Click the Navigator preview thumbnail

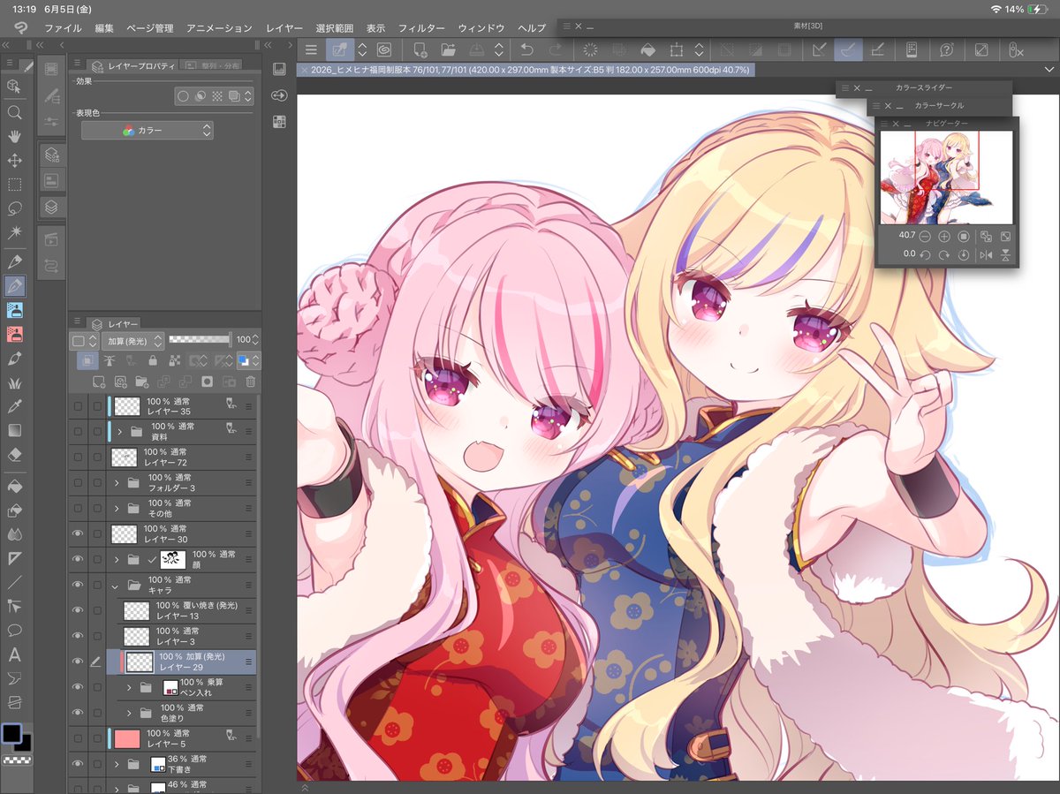(x=947, y=177)
